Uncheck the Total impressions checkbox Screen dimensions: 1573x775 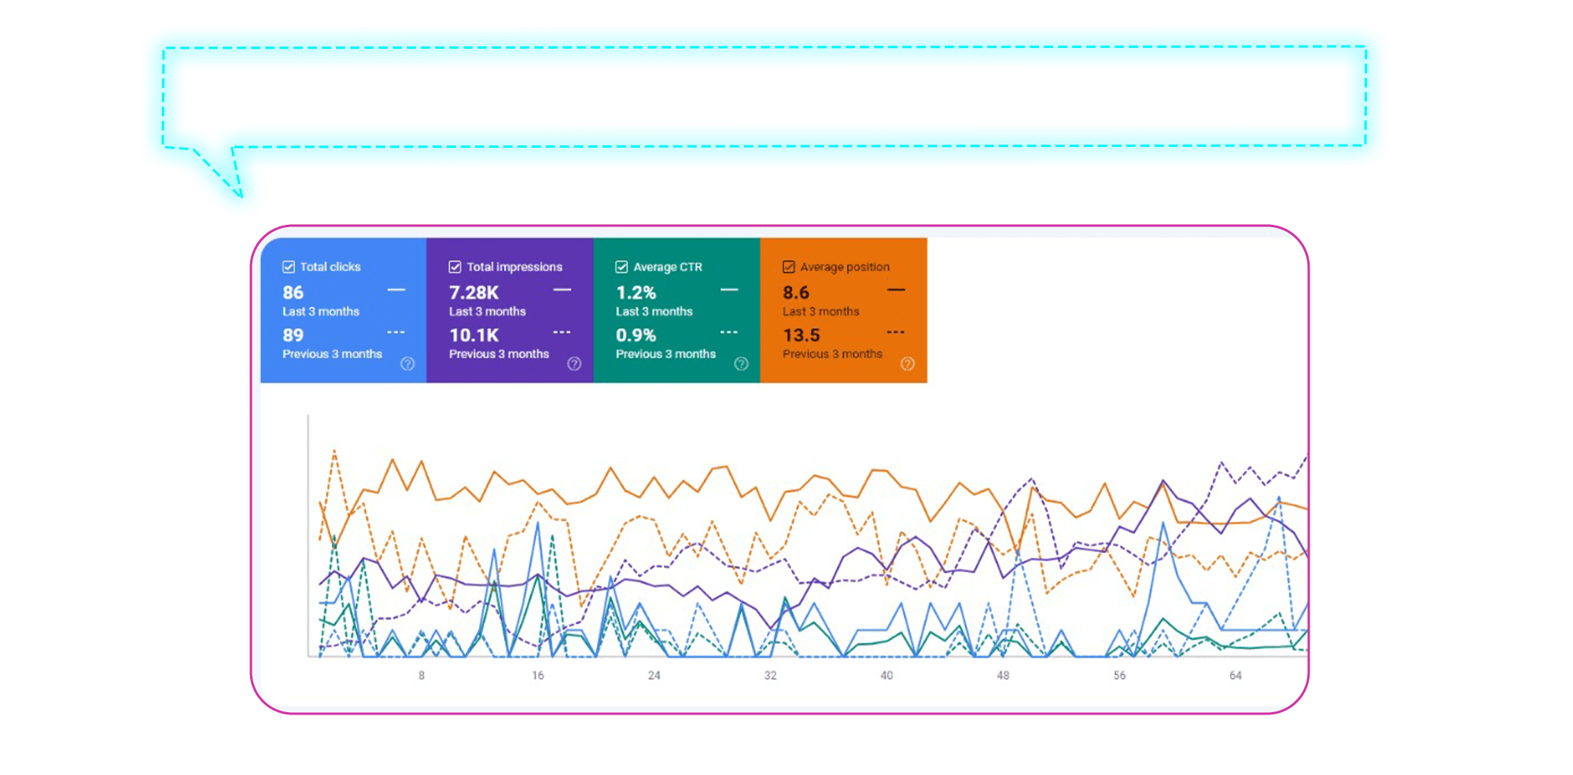(455, 266)
